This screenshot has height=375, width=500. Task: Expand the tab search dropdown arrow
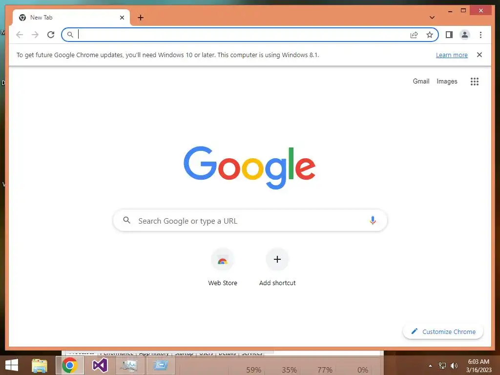click(x=432, y=18)
